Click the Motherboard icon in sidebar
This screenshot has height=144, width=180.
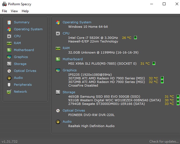click(9, 50)
